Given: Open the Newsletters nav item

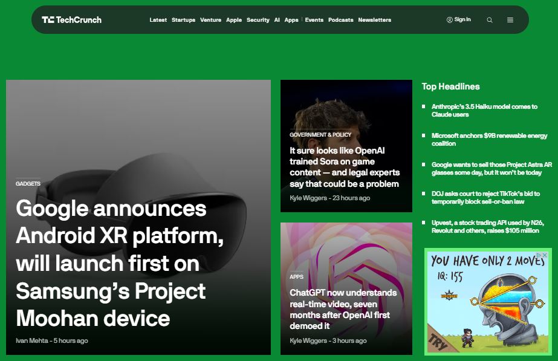Looking at the screenshot, I should [375, 20].
